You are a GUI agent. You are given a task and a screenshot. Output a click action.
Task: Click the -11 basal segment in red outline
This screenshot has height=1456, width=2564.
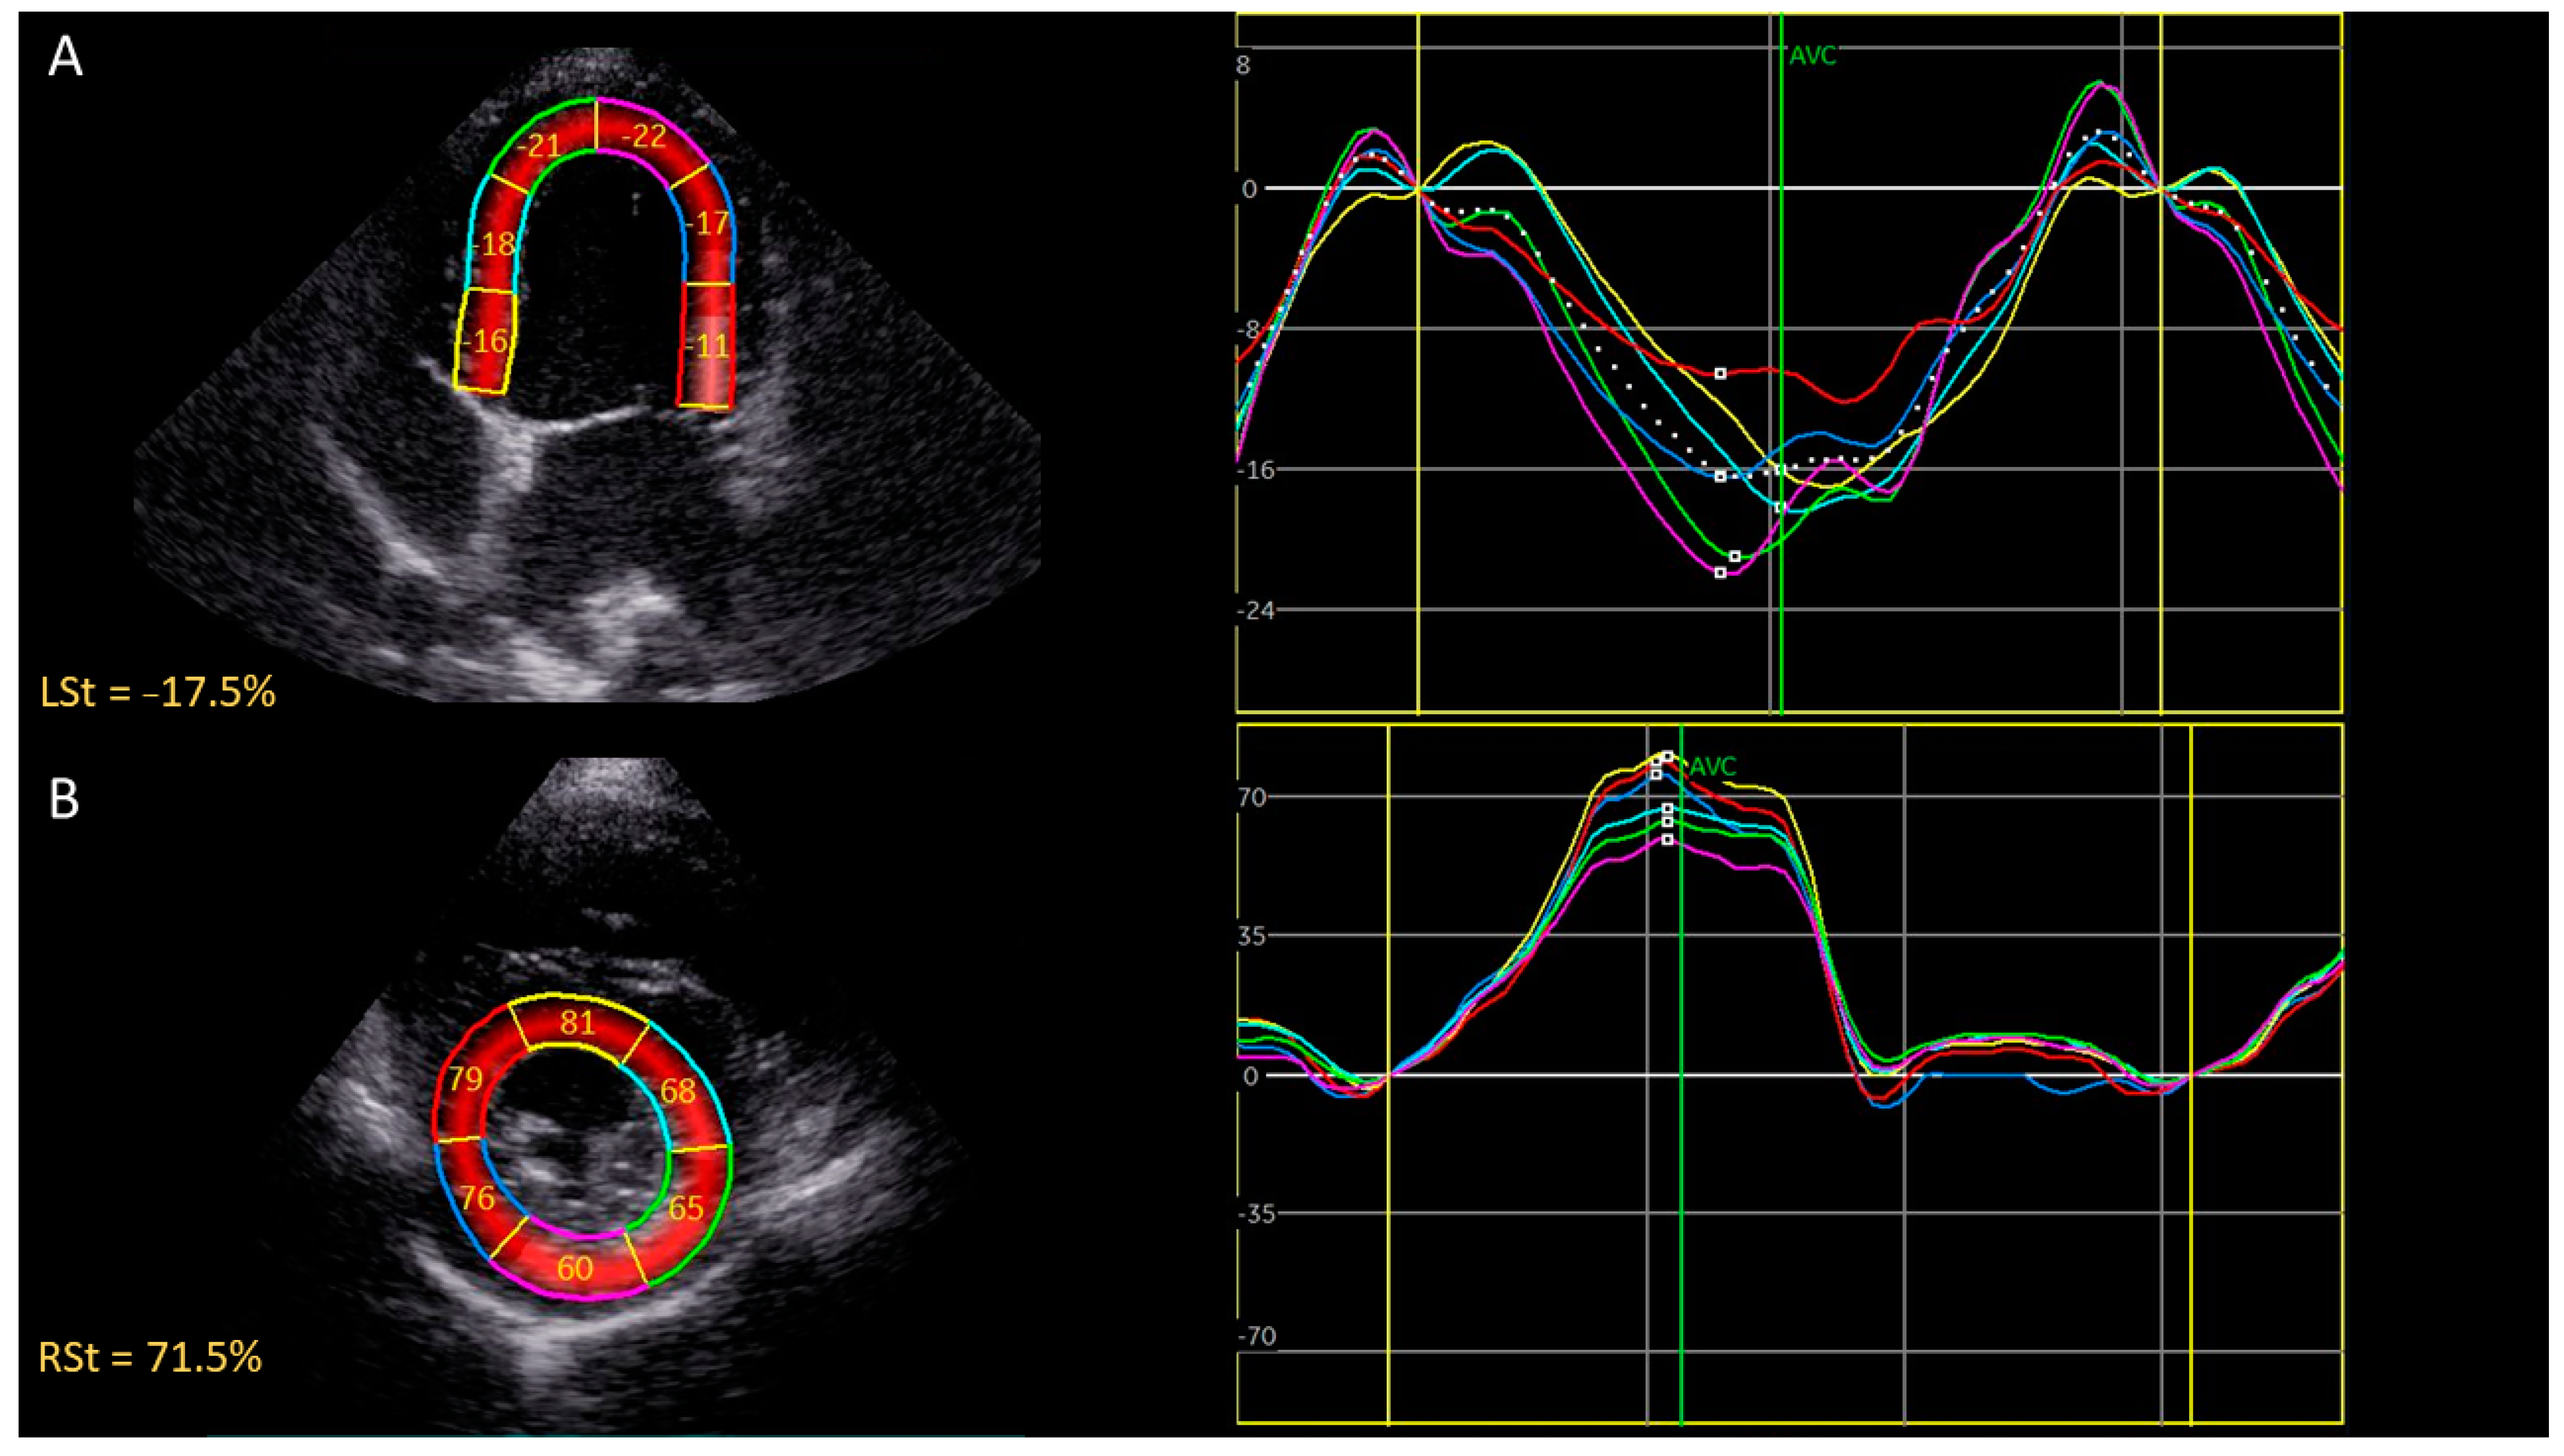click(x=708, y=346)
